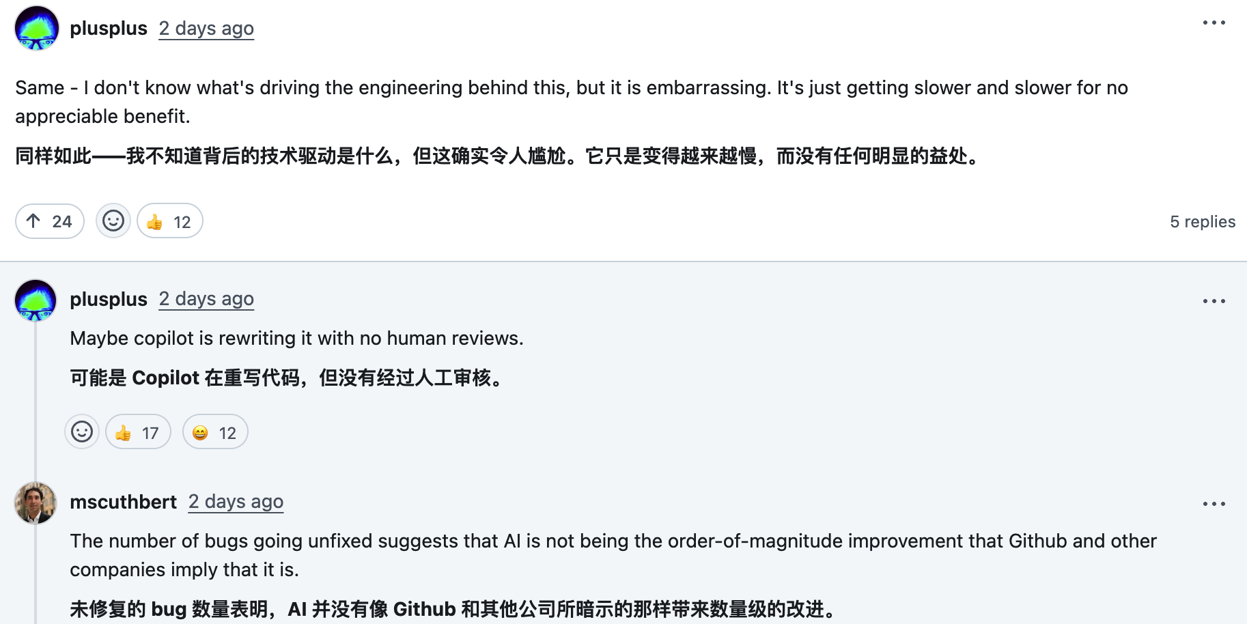Viewport: 1247px width, 624px height.
Task: Expand the 5 replies thread
Action: point(1202,222)
